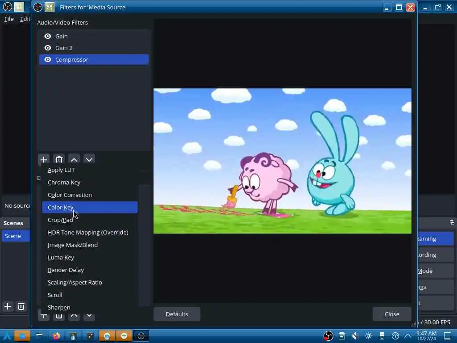The image size is (457, 343).
Task: Click the Start Streaming button behind the dialog
Action: [x=436, y=238]
